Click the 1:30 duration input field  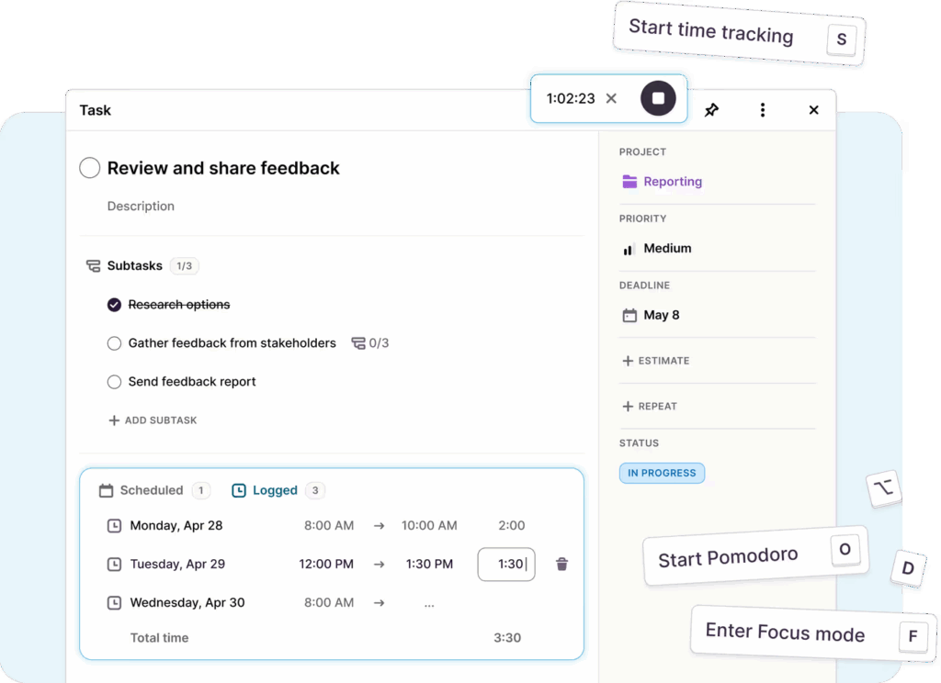(x=506, y=565)
